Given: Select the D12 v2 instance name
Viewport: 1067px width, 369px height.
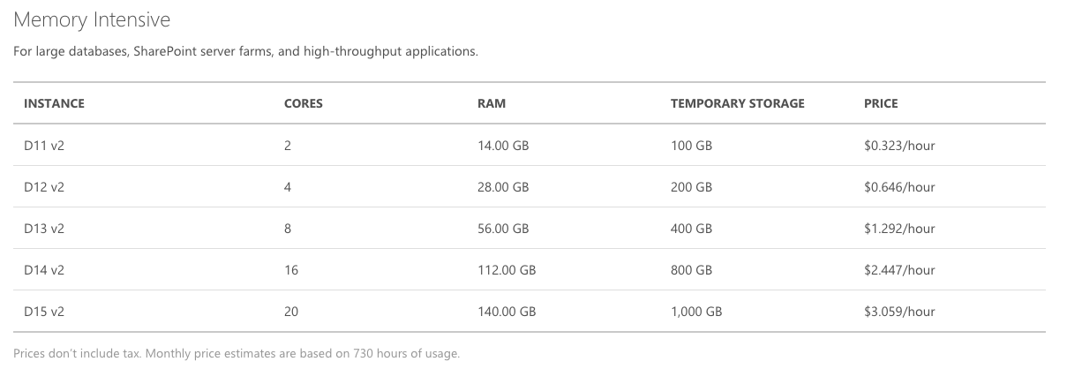Looking at the screenshot, I should point(44,187).
